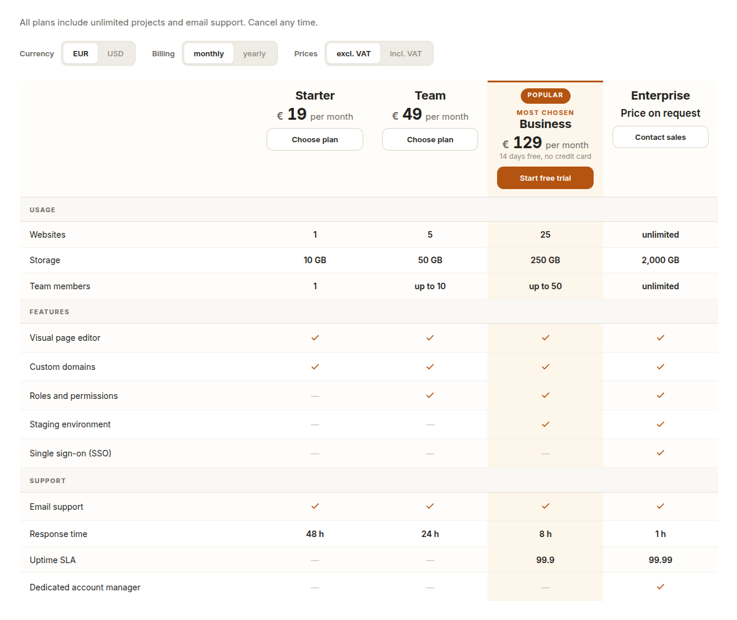The width and height of the screenshot is (737, 620).
Task: Click '48 h' response time value
Action: (315, 534)
